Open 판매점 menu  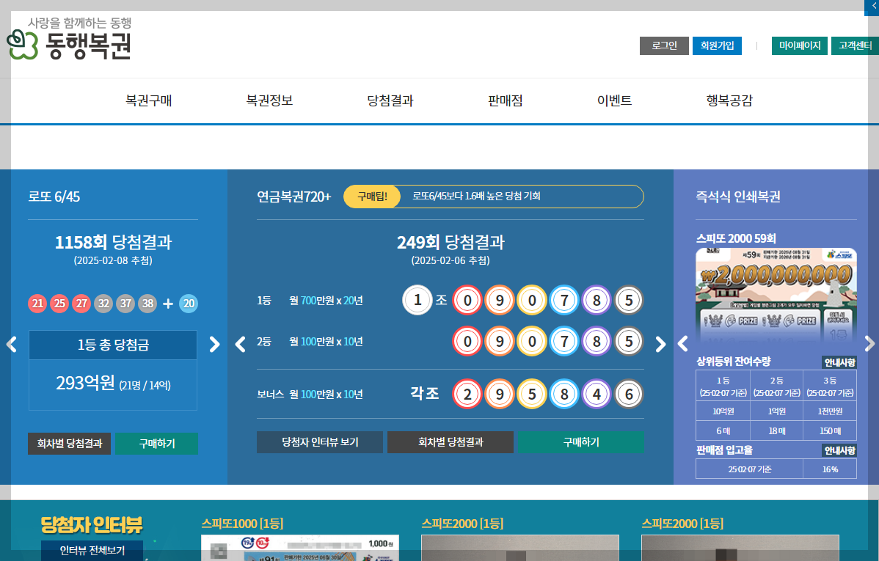click(505, 100)
